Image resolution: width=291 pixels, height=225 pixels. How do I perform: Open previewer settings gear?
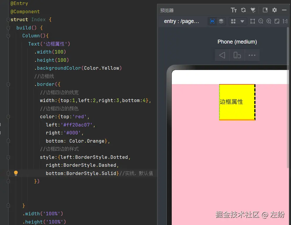click(x=275, y=10)
